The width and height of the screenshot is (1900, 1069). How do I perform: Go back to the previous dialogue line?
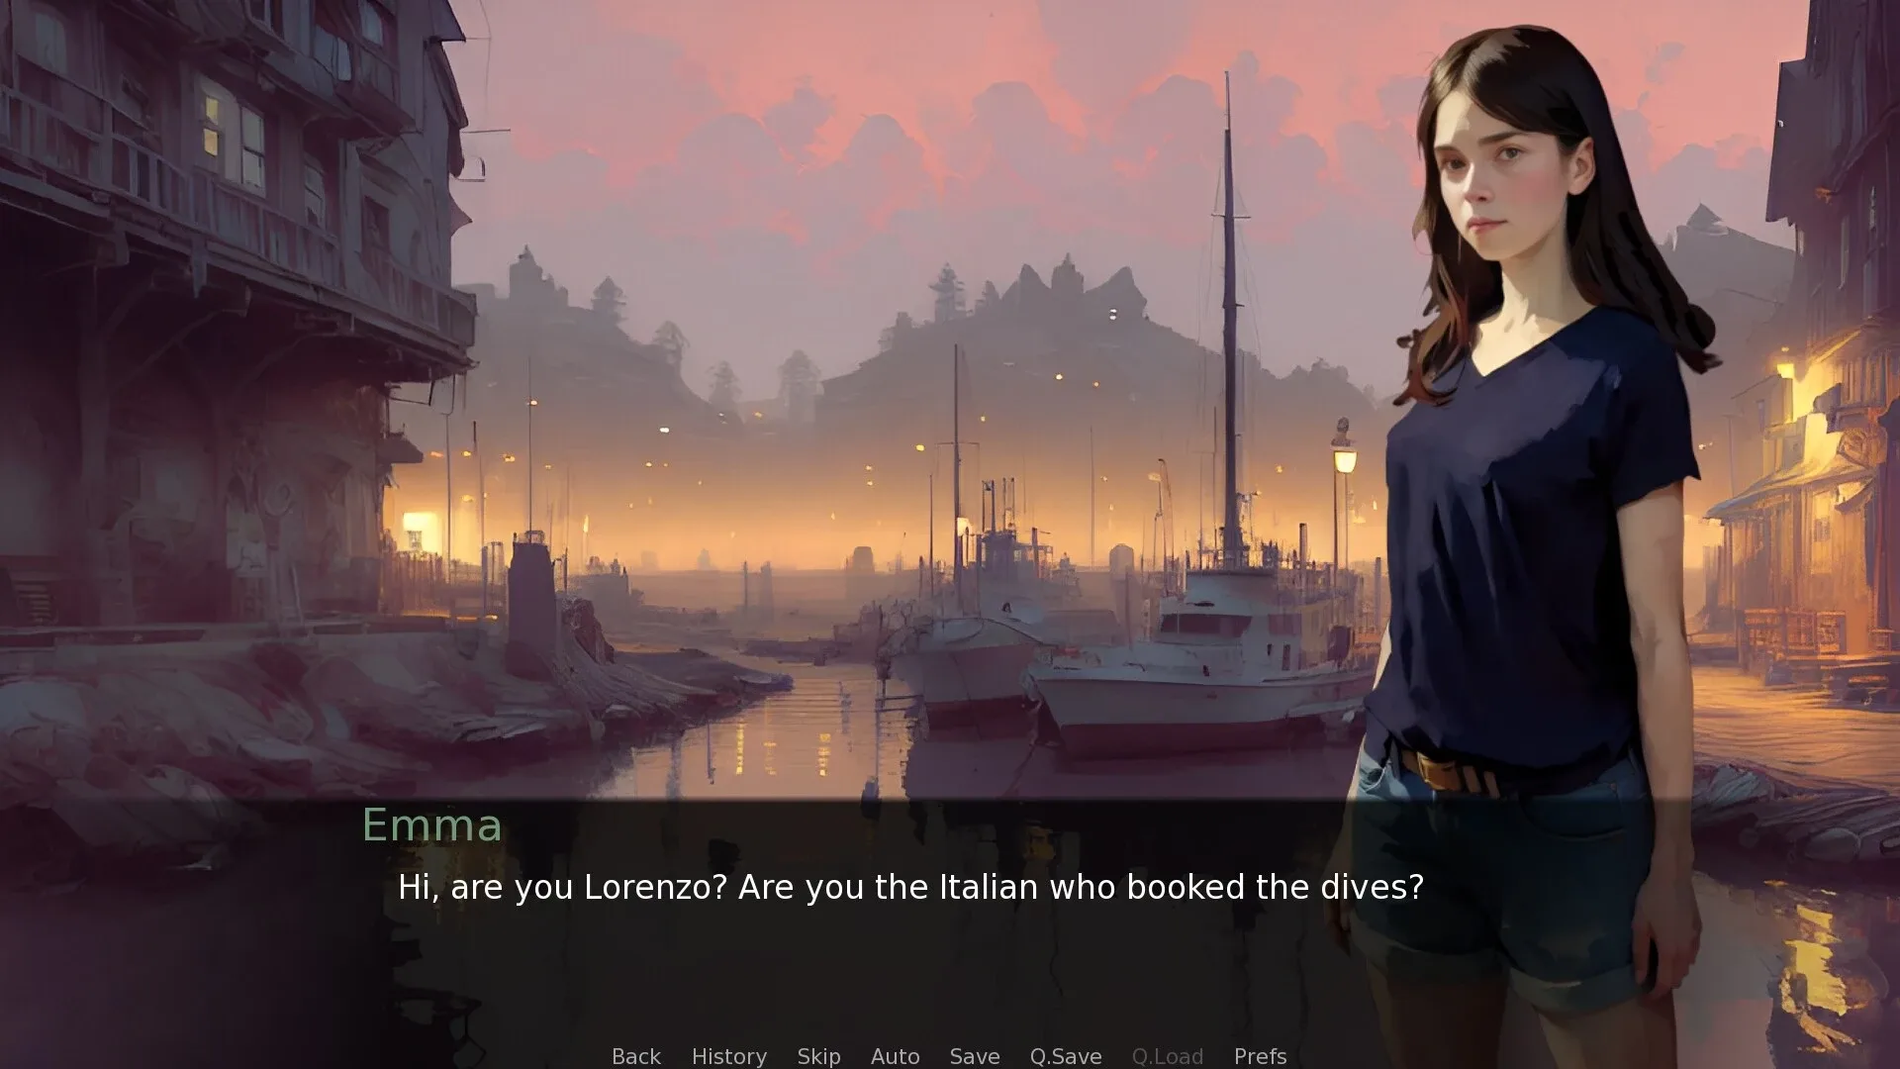click(635, 1056)
